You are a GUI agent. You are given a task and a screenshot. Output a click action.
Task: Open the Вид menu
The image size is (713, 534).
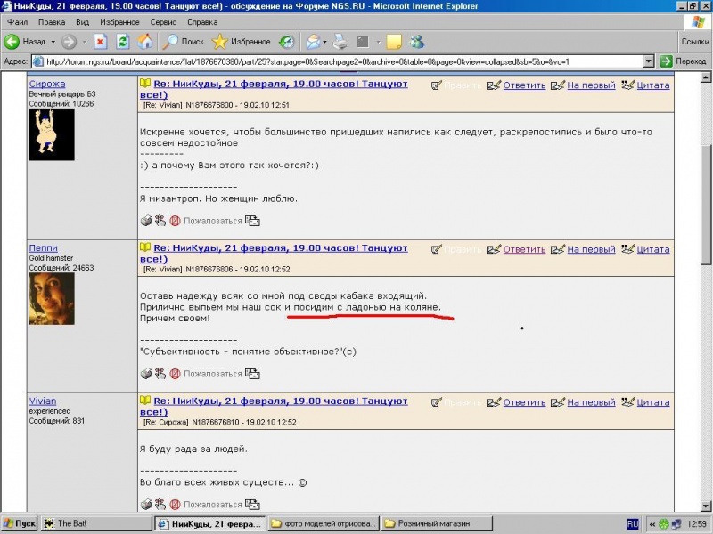82,20
